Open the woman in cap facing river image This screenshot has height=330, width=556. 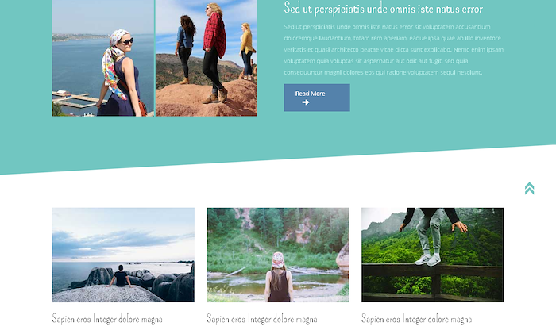point(278,255)
